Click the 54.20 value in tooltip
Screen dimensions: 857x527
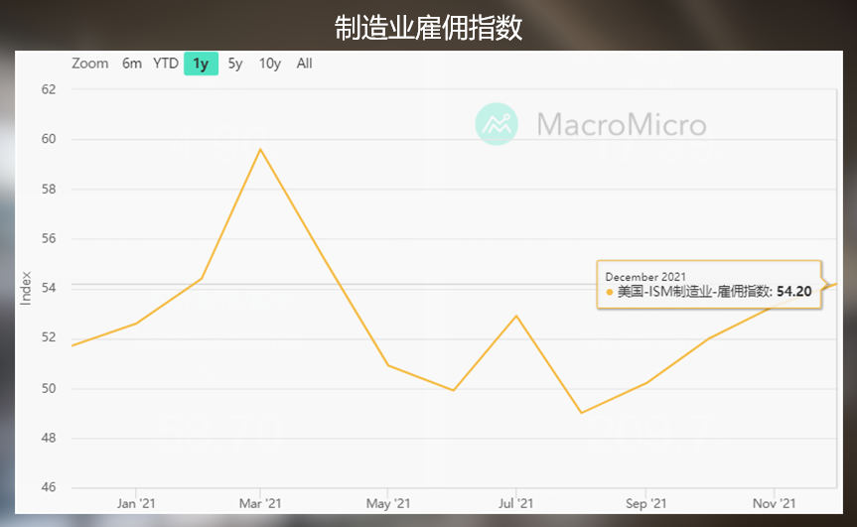tap(794, 291)
